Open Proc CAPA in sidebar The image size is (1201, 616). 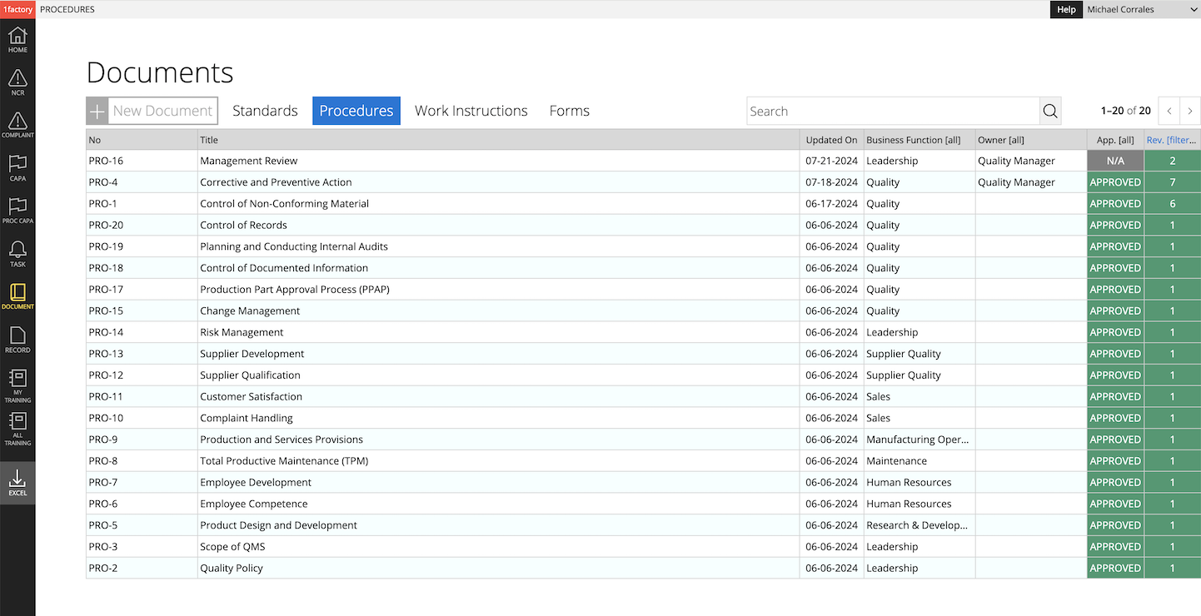[17, 211]
